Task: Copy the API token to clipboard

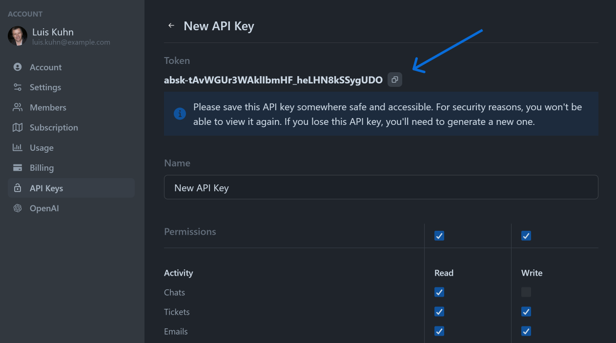Action: [x=394, y=80]
